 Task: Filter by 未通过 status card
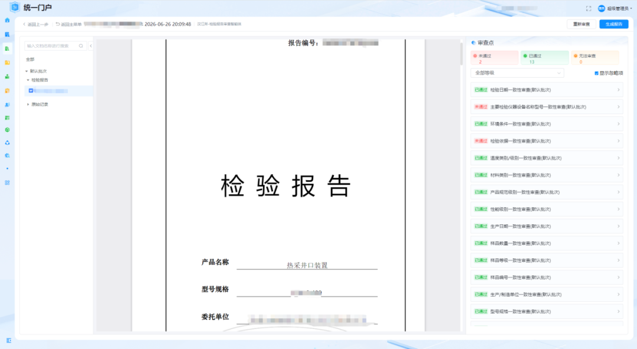pos(494,58)
